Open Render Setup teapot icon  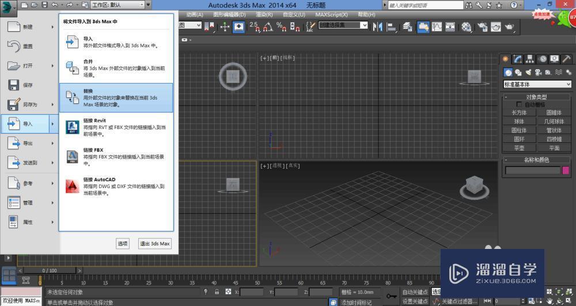pos(482,27)
